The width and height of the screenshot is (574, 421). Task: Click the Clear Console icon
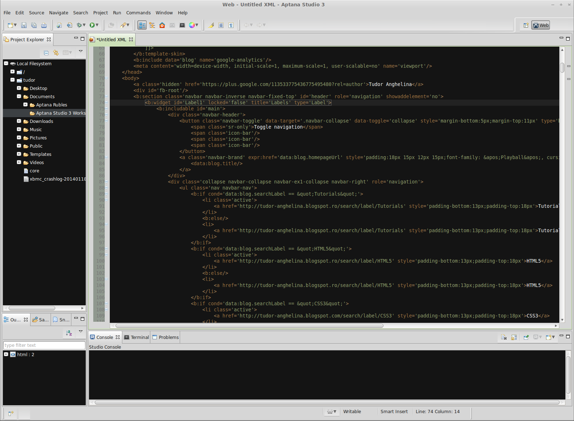pos(504,337)
